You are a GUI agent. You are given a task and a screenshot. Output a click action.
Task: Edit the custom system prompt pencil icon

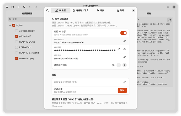tap(124, 82)
